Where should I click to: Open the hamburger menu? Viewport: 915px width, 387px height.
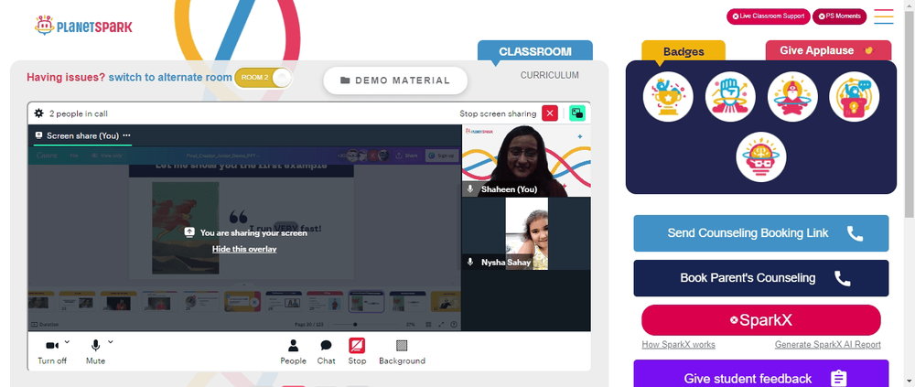coord(884,16)
